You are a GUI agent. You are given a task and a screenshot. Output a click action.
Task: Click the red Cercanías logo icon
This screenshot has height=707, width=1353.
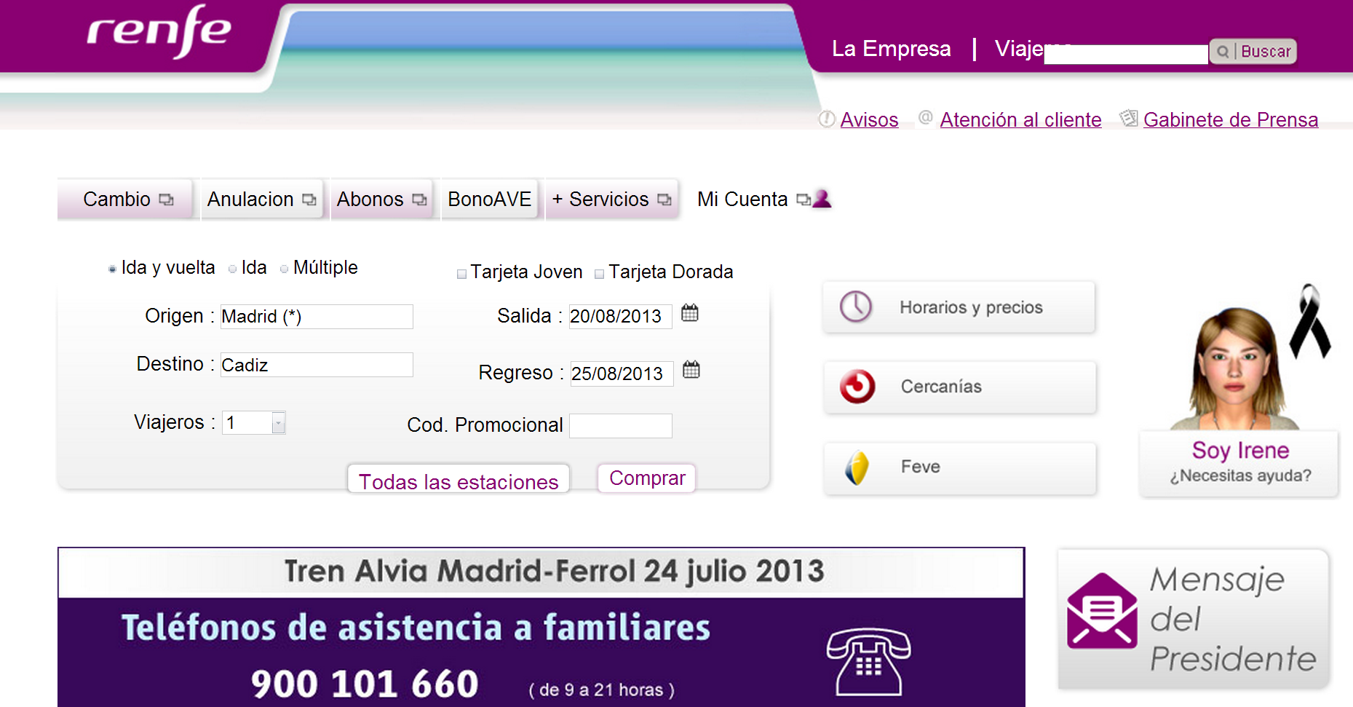point(857,386)
